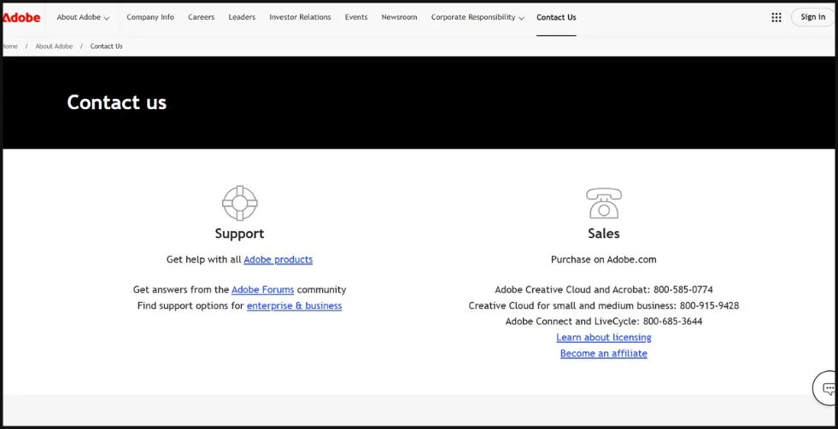Select the Contact Us nav tab
838x429 pixels.
tap(556, 17)
